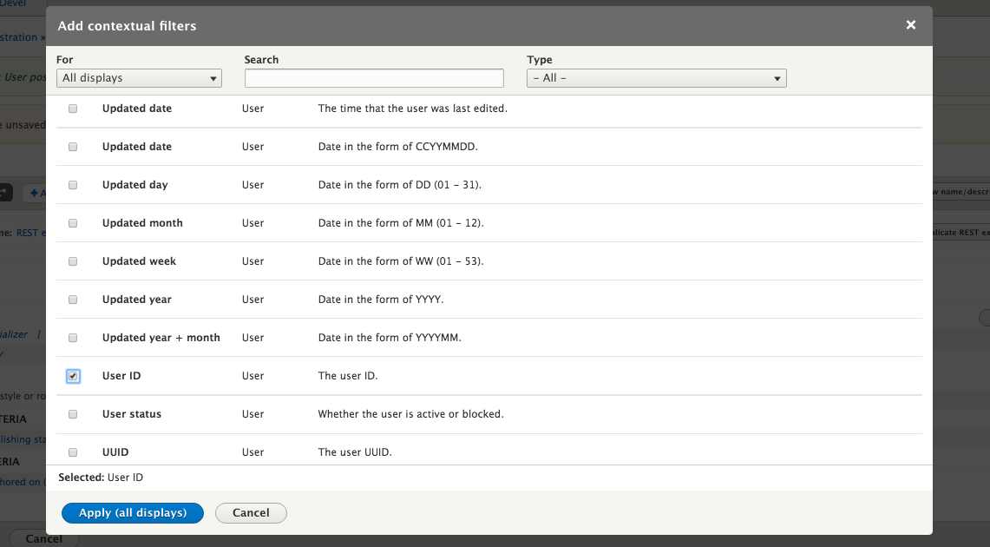Check the Updated year + month checkbox
990x547 pixels.
[73, 338]
